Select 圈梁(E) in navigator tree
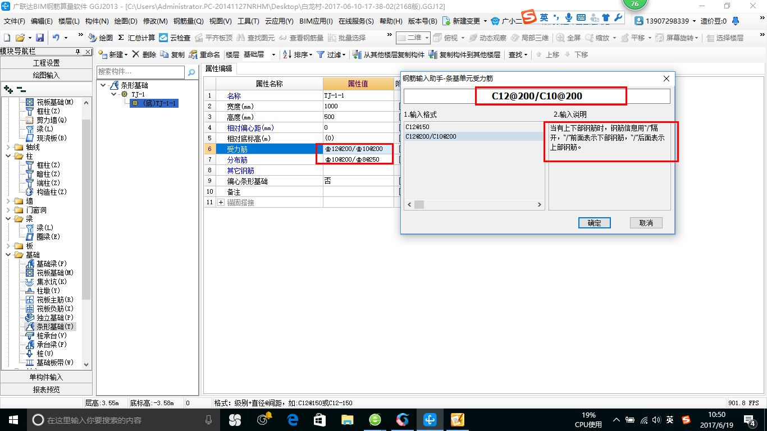 tap(48, 237)
